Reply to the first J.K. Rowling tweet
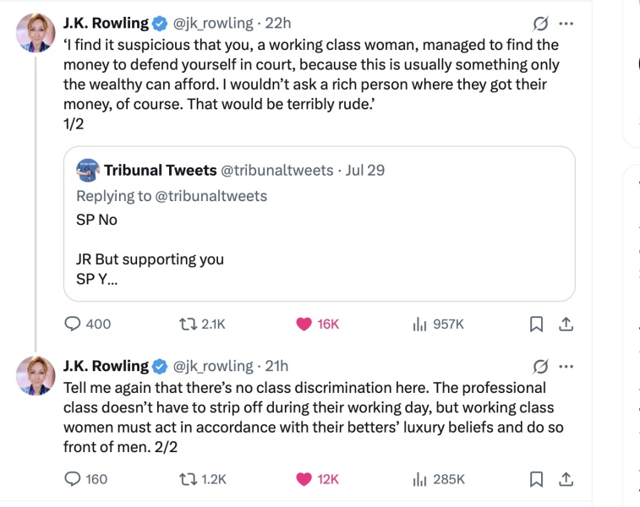 pos(74,324)
